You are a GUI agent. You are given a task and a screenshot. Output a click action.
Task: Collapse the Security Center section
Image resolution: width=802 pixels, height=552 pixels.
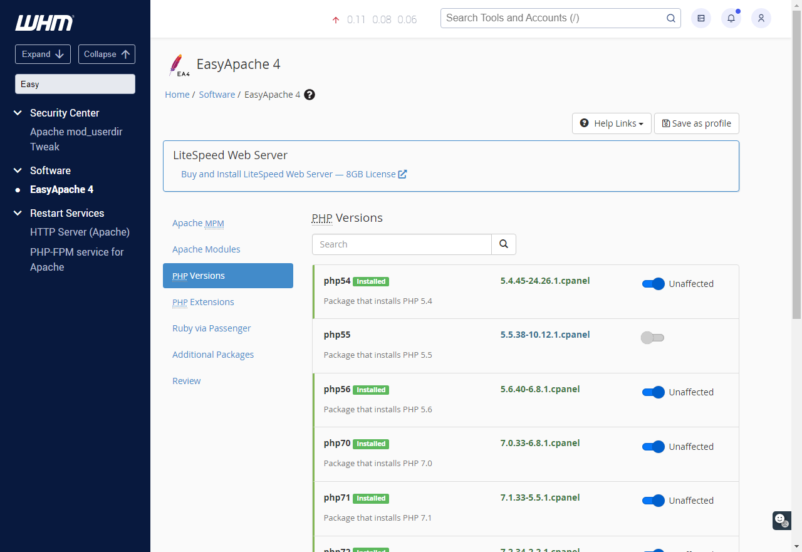18,113
